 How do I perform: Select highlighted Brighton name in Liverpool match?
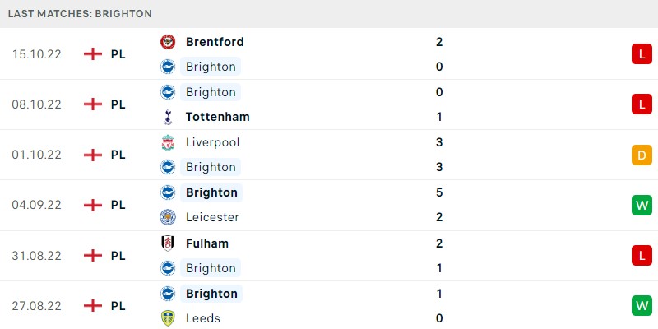211,167
